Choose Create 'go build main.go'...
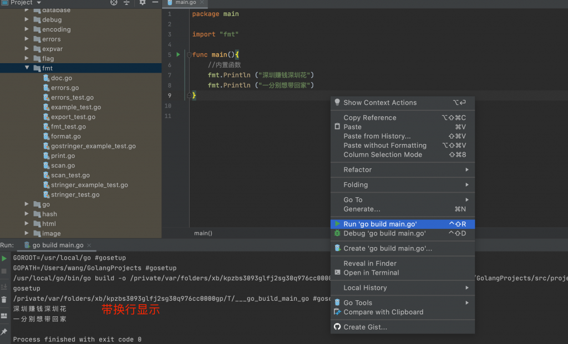Screen dimensions: 568x344 tap(403, 249)
